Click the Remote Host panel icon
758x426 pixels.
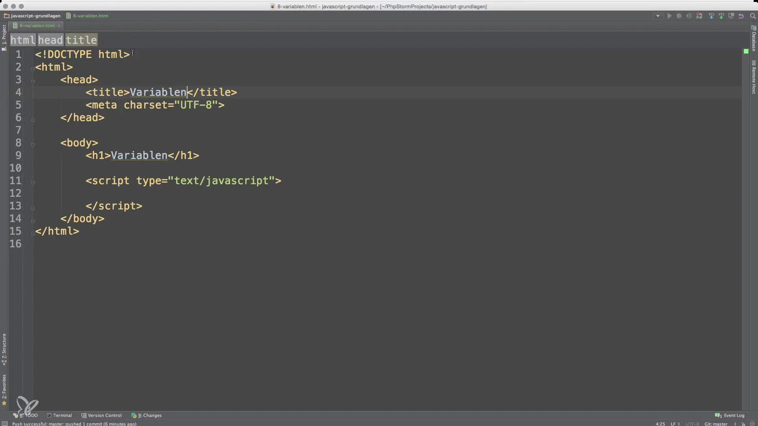pos(754,63)
